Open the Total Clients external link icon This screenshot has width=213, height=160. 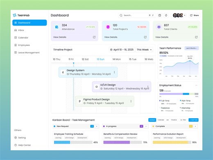point(196,37)
